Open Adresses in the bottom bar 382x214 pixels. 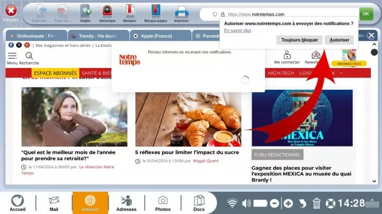[126, 203]
